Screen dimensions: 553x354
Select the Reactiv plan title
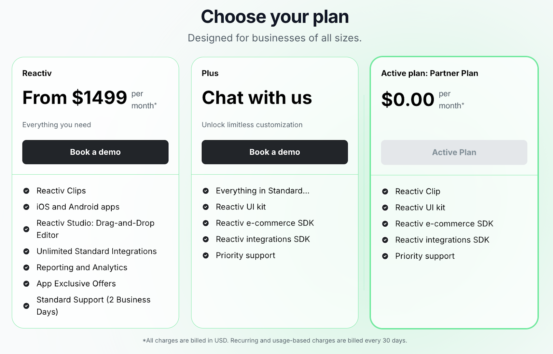pos(37,73)
